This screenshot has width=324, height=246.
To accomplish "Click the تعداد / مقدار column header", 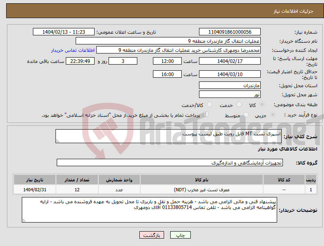I will [77, 180].
